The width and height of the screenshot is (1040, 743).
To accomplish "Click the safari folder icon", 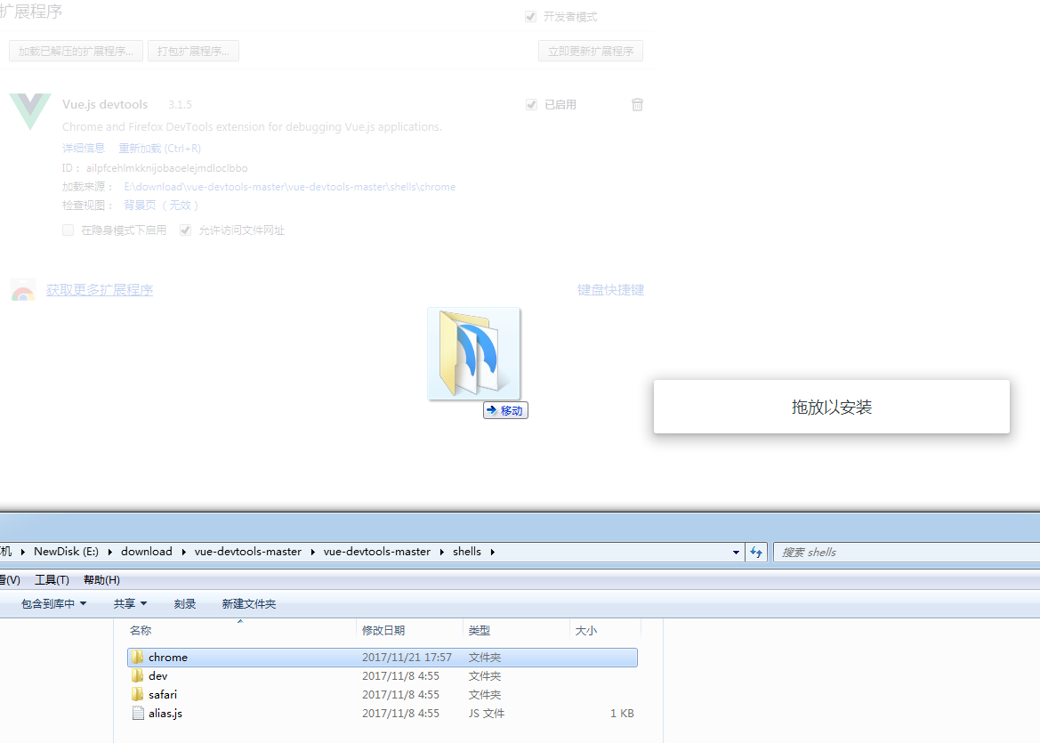I will point(137,694).
